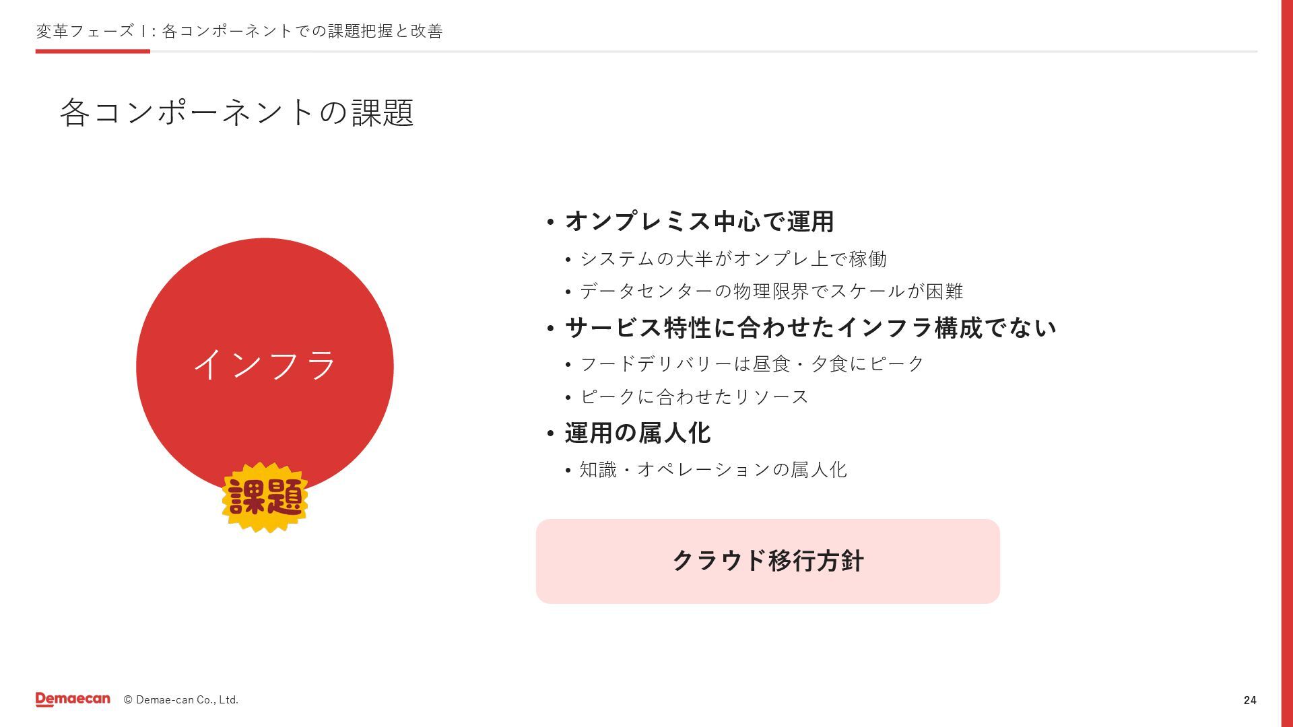
Task: Click the 各コンポーネントの課題 slide title
Action: (236, 112)
